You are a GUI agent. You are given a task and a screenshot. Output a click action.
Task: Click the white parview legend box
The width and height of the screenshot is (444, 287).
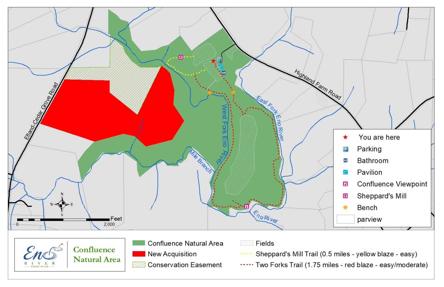point(345,219)
